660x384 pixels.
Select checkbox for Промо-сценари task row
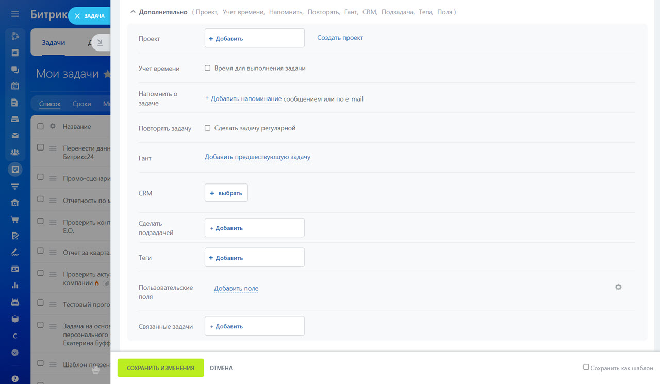[41, 177]
